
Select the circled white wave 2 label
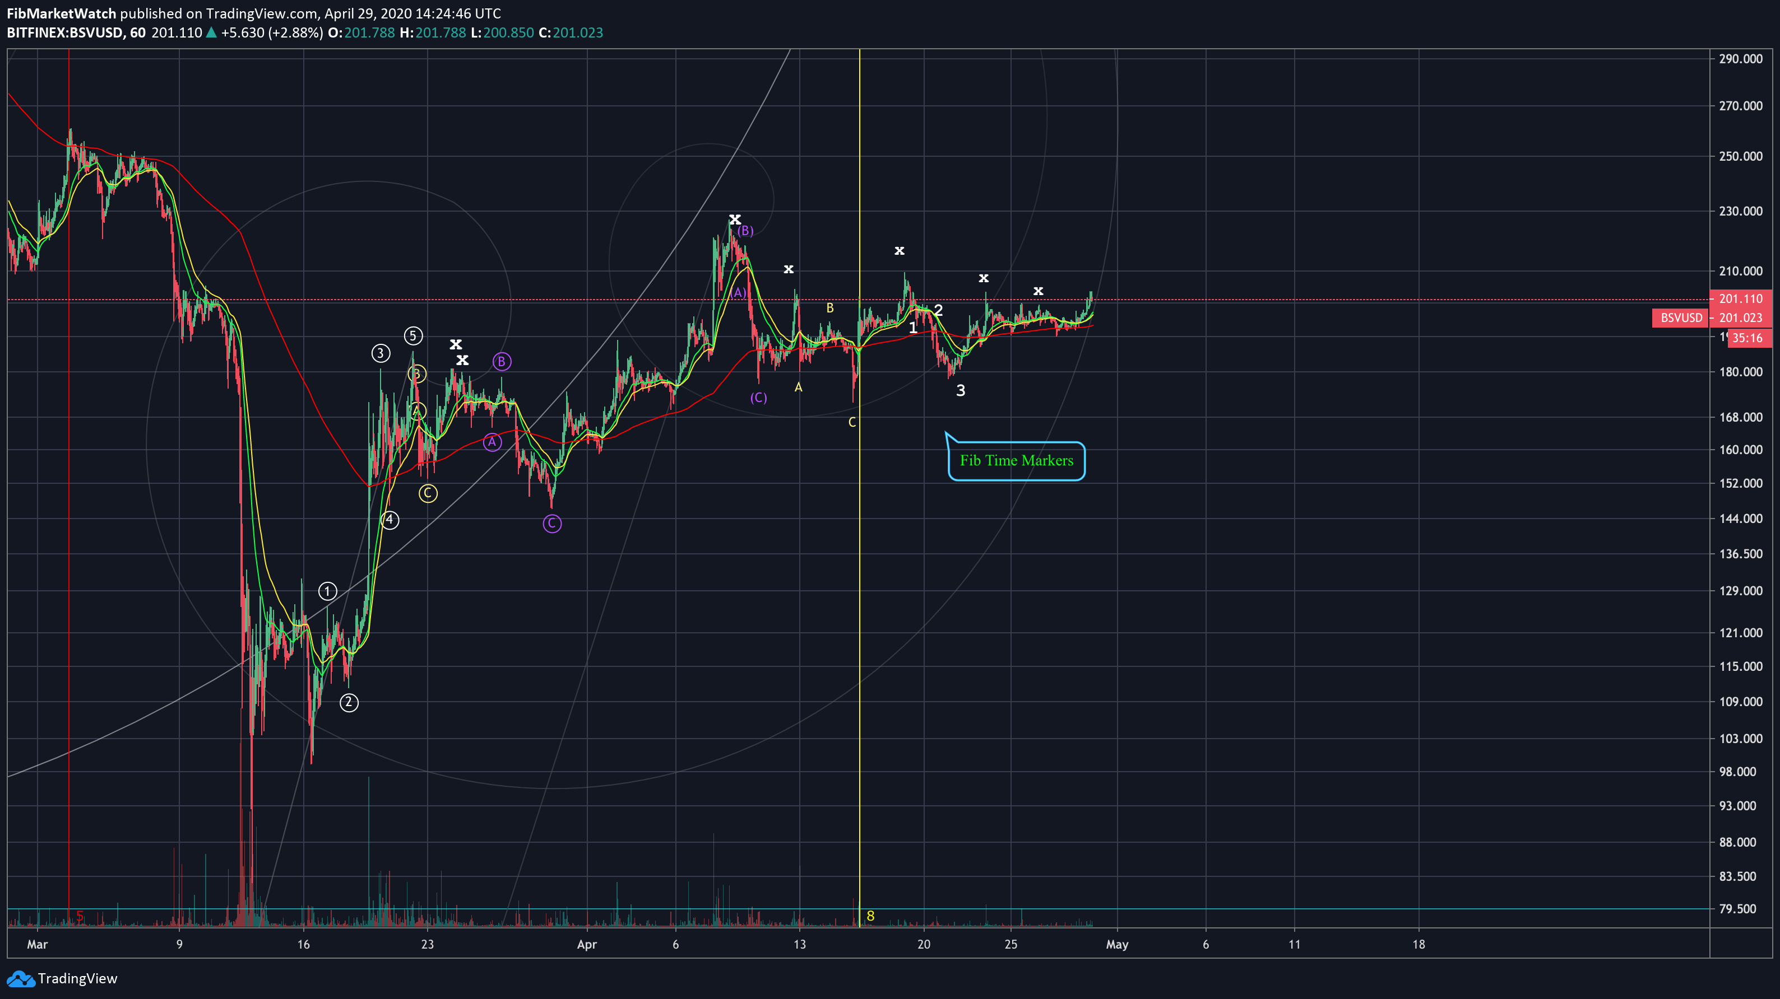point(349,702)
